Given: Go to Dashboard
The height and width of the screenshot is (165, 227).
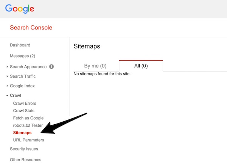Looking at the screenshot, I should coord(20,45).
